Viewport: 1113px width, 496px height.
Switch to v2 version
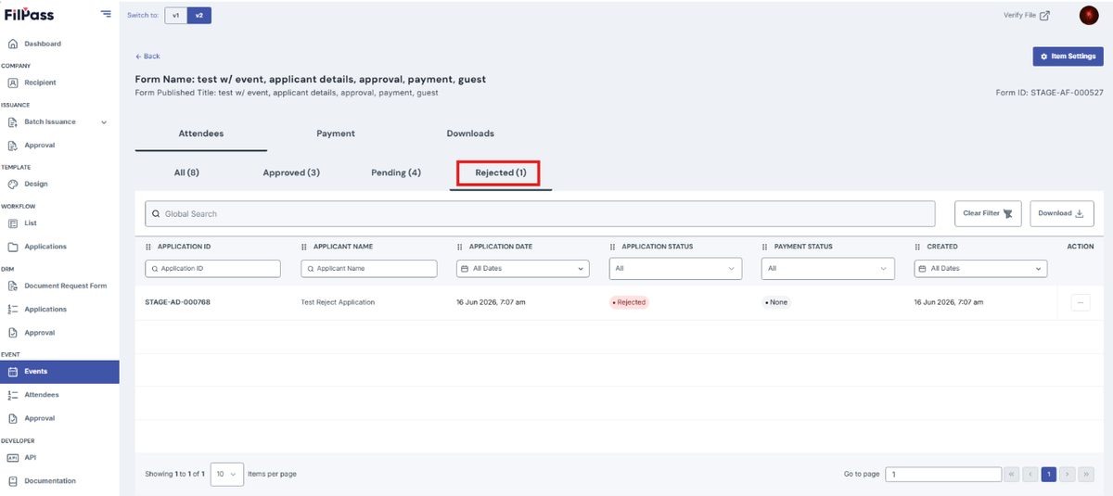click(x=198, y=15)
